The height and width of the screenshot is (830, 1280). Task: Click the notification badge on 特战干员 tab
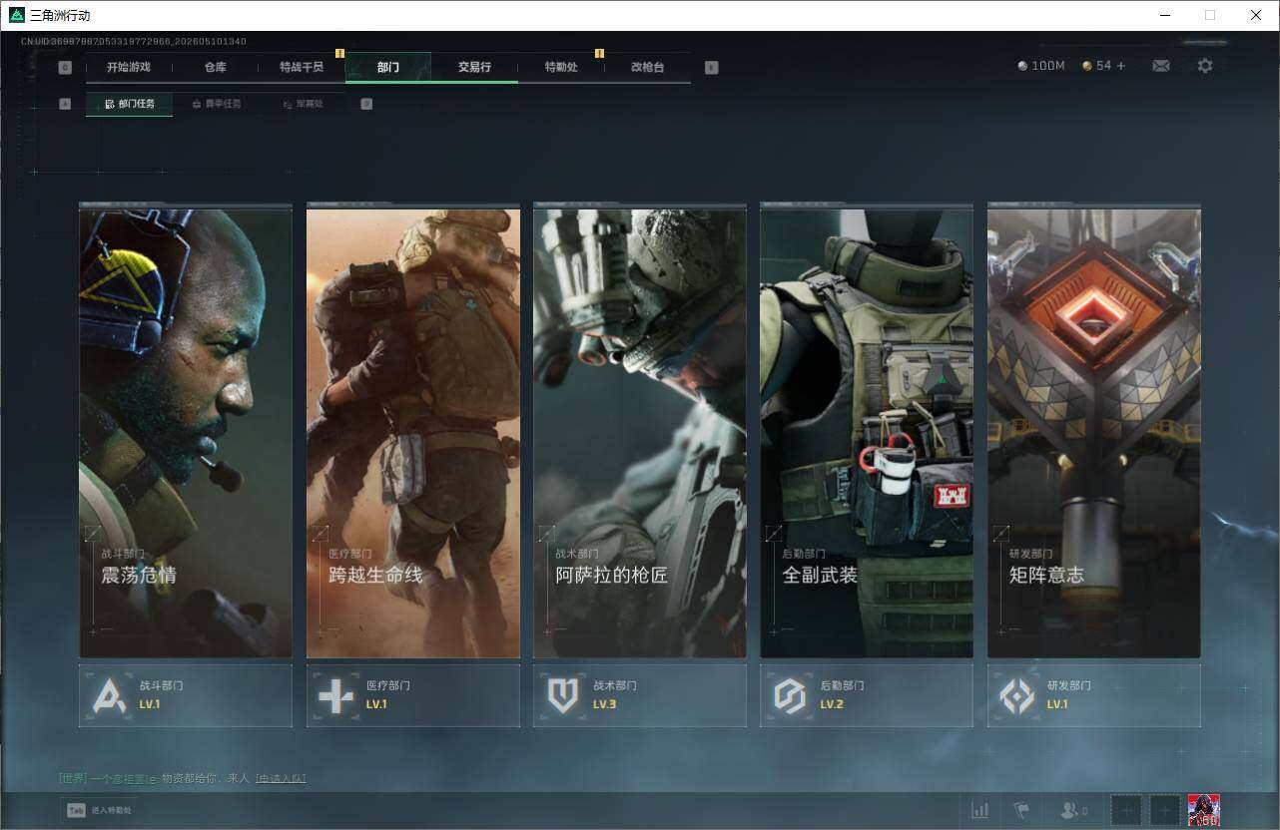tap(339, 54)
